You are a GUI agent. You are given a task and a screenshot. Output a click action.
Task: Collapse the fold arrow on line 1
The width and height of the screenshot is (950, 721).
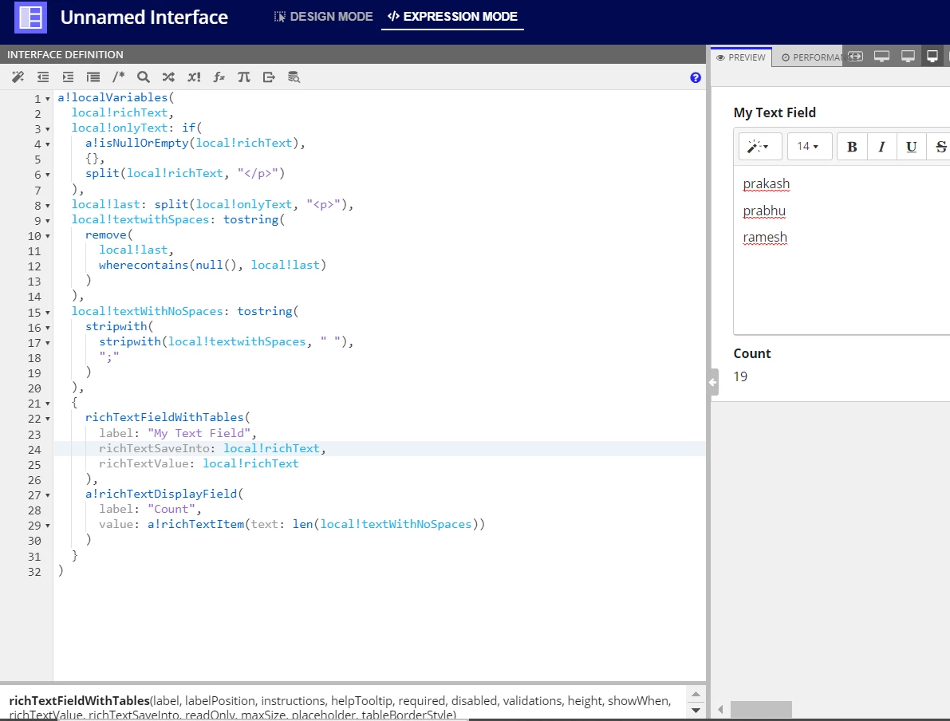[48, 99]
